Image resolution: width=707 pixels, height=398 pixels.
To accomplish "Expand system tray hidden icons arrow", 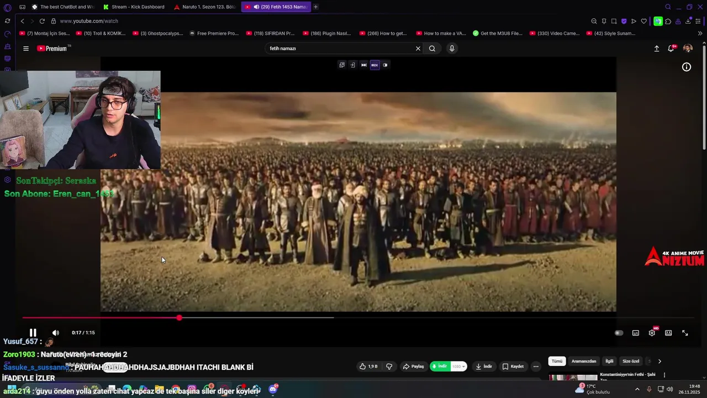I will (x=637, y=389).
